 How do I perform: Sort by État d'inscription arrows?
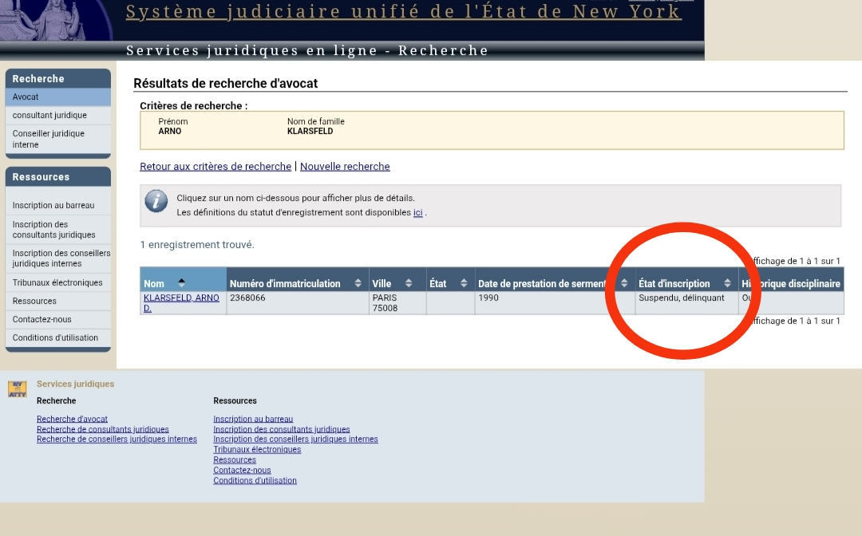[x=727, y=284]
